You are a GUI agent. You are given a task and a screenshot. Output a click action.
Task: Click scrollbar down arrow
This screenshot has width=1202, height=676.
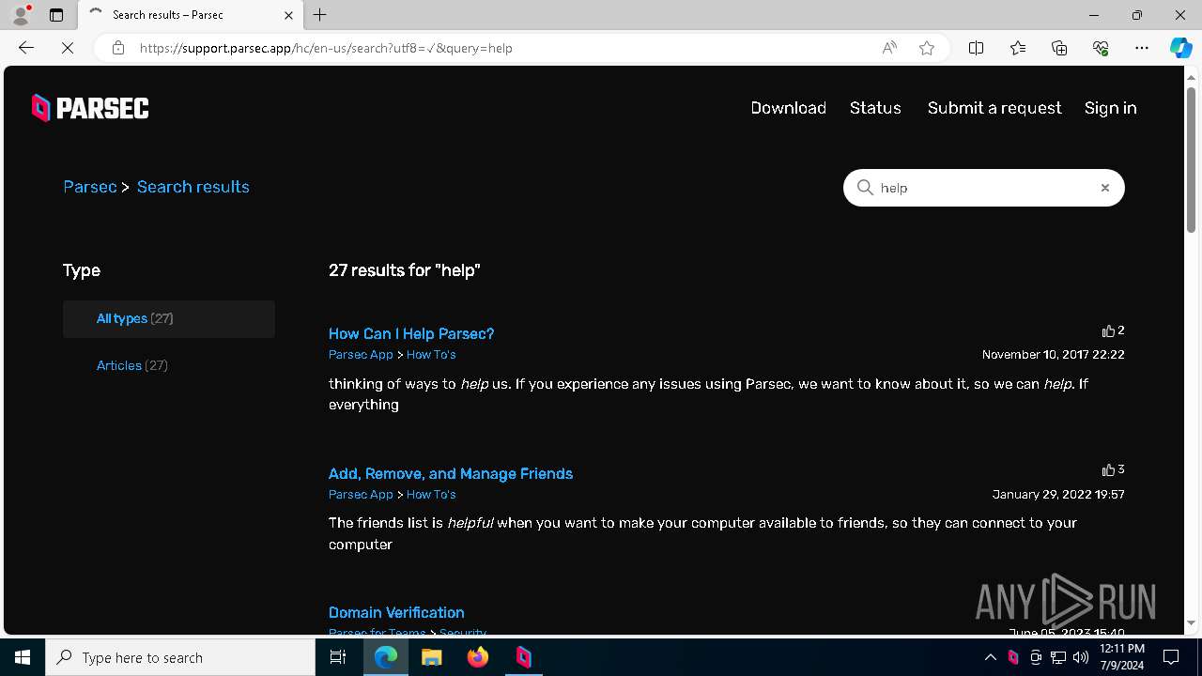1192,622
